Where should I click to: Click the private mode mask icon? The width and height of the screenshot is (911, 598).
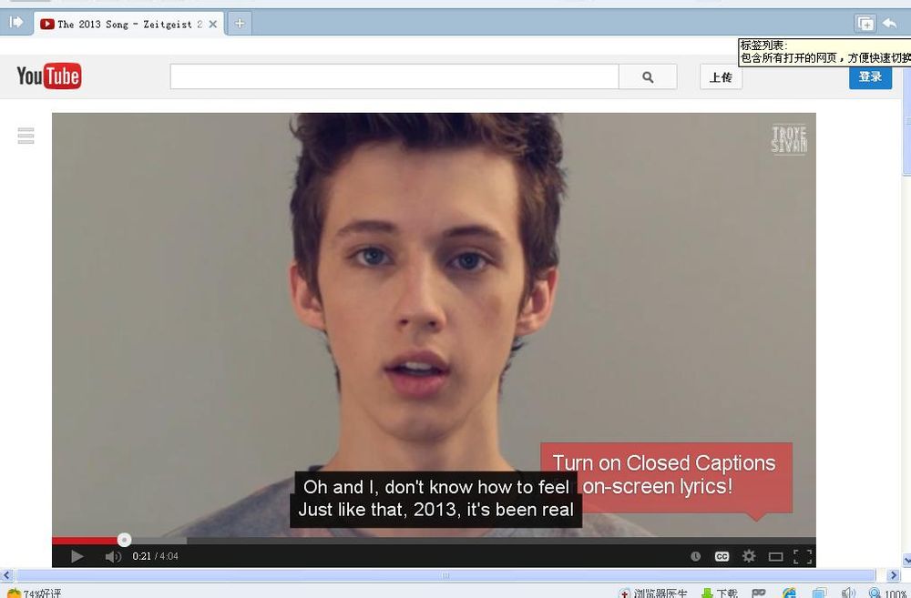point(758,593)
